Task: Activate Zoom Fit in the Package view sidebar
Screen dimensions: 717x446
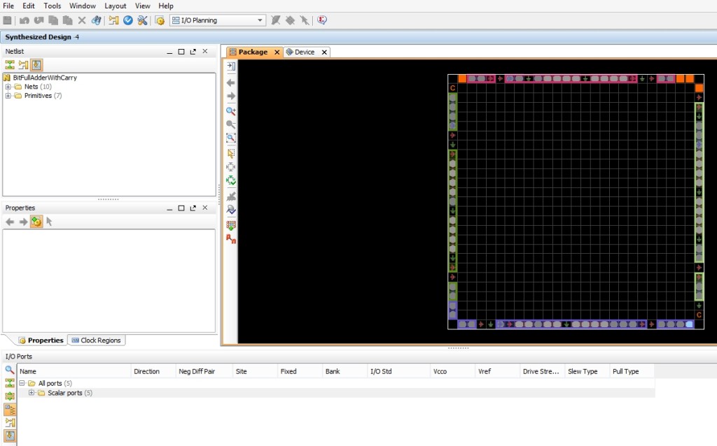Action: pos(230,138)
